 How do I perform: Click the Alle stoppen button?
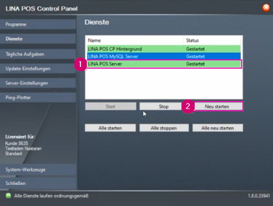click(164, 128)
